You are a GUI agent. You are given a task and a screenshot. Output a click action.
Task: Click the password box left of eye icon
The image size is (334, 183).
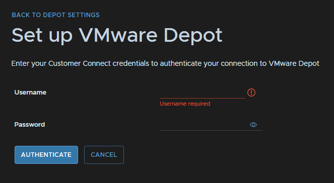204,125
